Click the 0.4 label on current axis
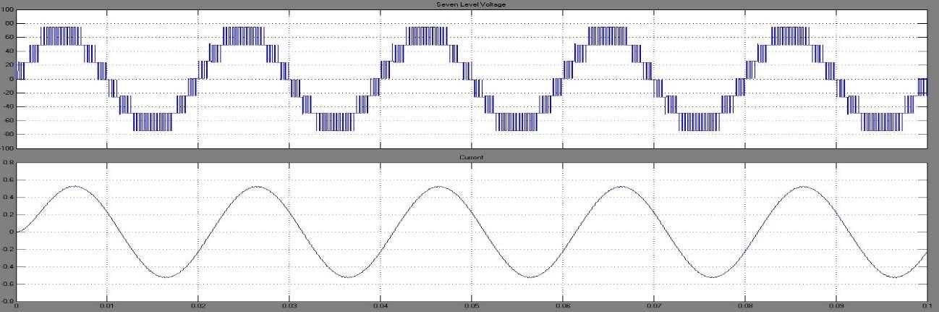Viewport: 939px width, 312px height. click(9, 197)
